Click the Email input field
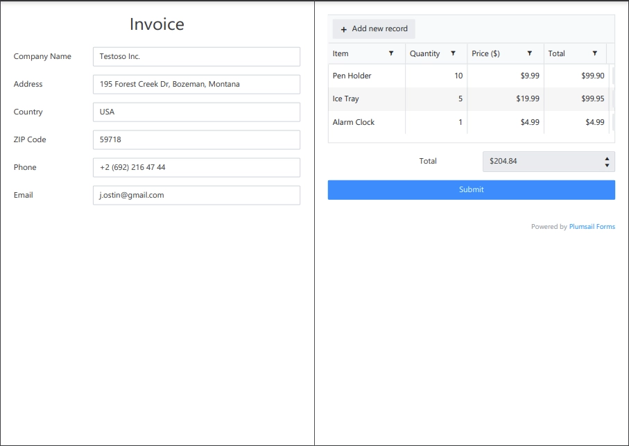The width and height of the screenshot is (629, 446). coord(196,195)
